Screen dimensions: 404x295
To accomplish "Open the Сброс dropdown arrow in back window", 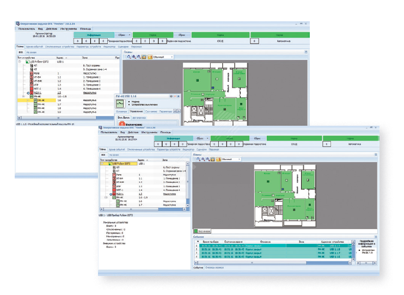I will pos(129,34).
